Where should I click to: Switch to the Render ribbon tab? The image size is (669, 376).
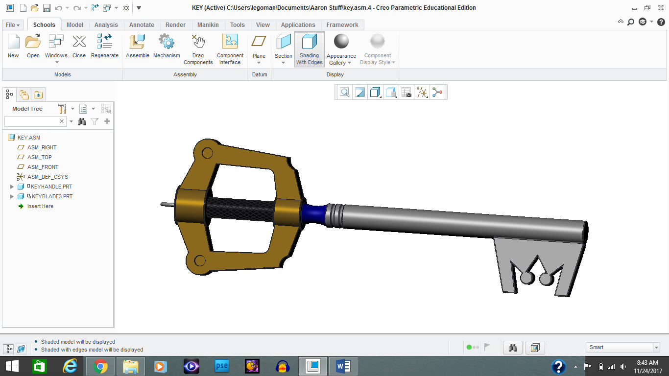click(175, 25)
